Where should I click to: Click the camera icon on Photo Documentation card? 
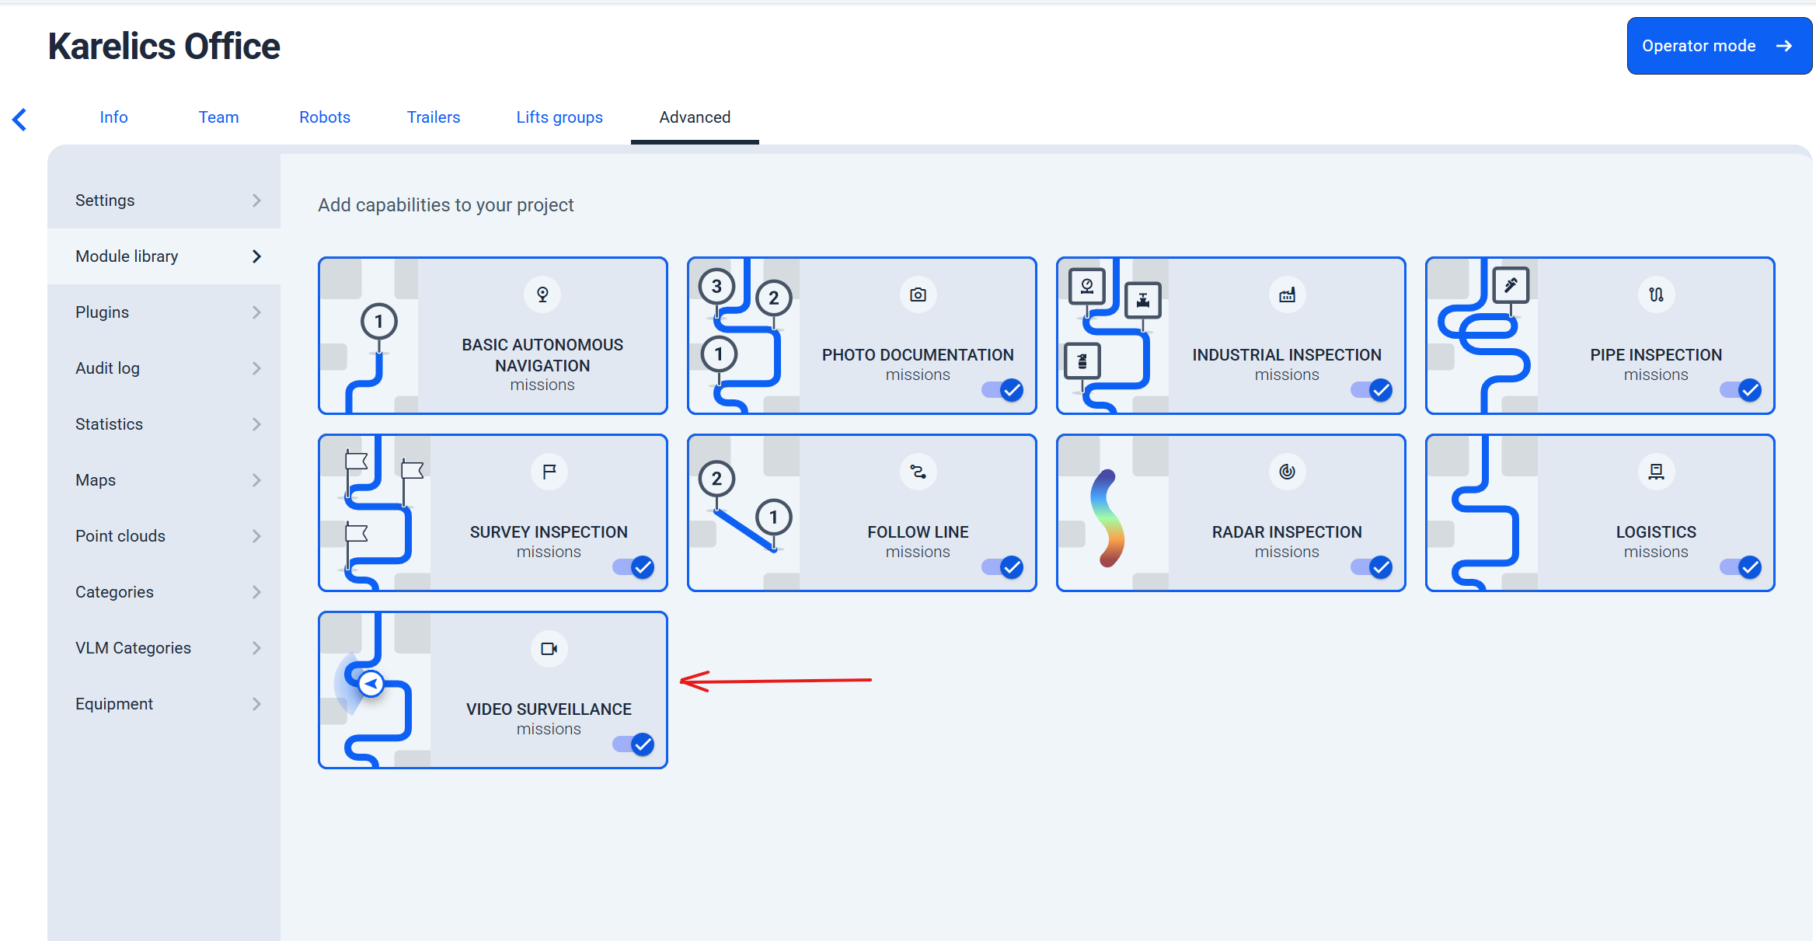918,294
